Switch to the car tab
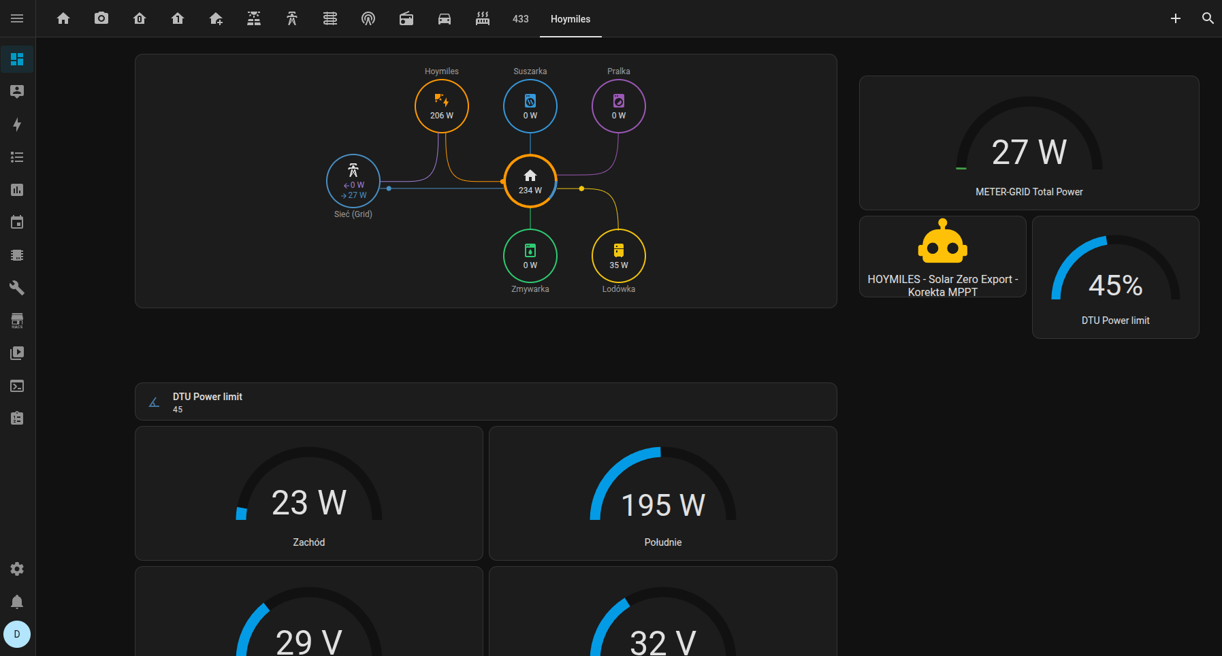 pos(445,18)
